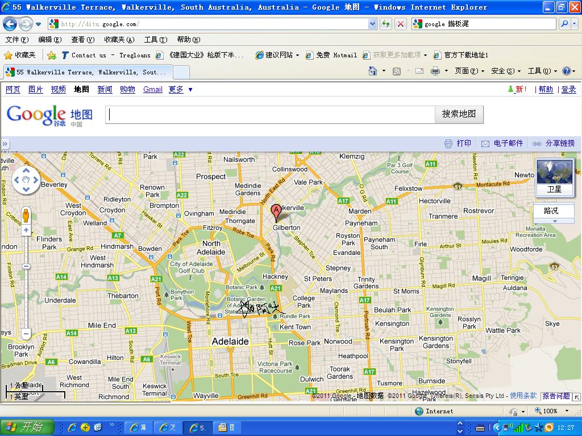This screenshot has width=582, height=436.
Task: Switch to satellite (卫星) map view
Action: (555, 177)
